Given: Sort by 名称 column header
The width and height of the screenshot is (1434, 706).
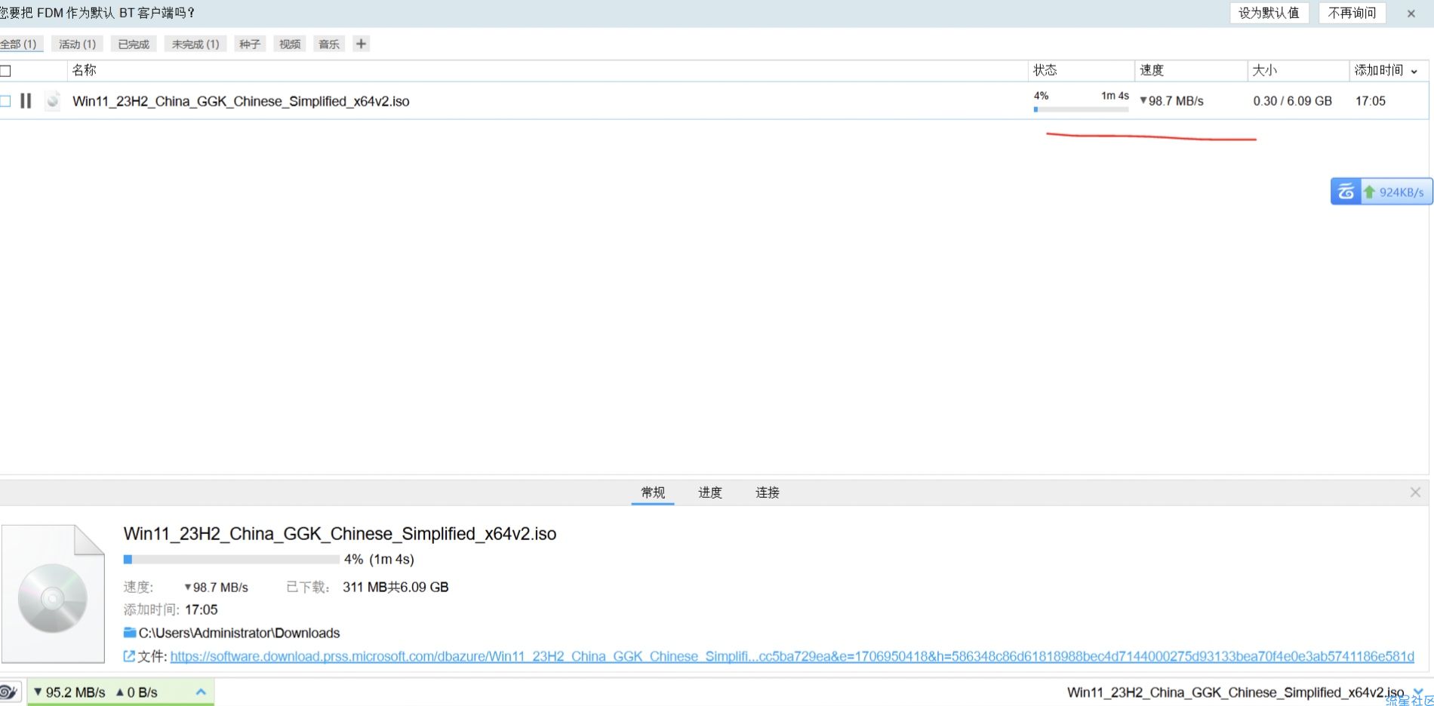Looking at the screenshot, I should 84,70.
